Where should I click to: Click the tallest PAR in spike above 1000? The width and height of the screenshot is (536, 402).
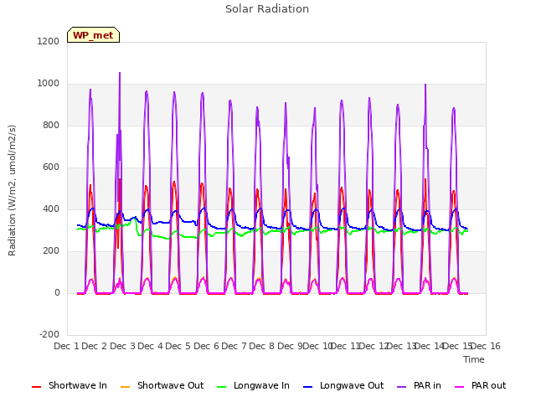[x=120, y=74]
